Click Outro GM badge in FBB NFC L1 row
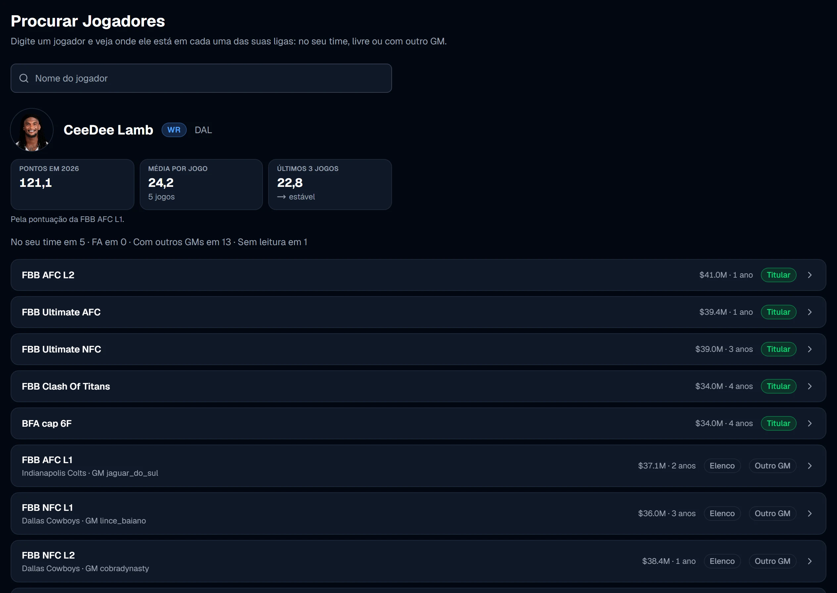The image size is (837, 593). tap(772, 513)
